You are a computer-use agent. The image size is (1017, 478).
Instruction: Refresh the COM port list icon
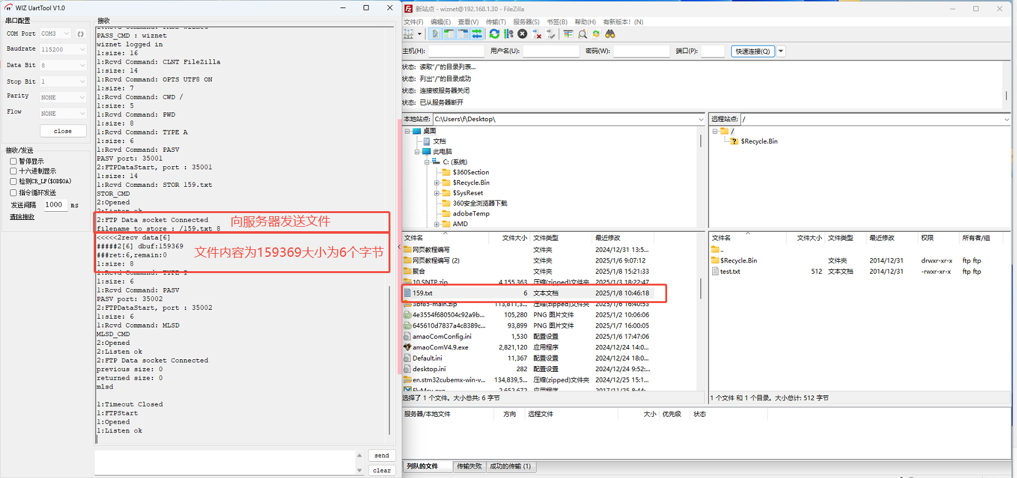click(81, 34)
